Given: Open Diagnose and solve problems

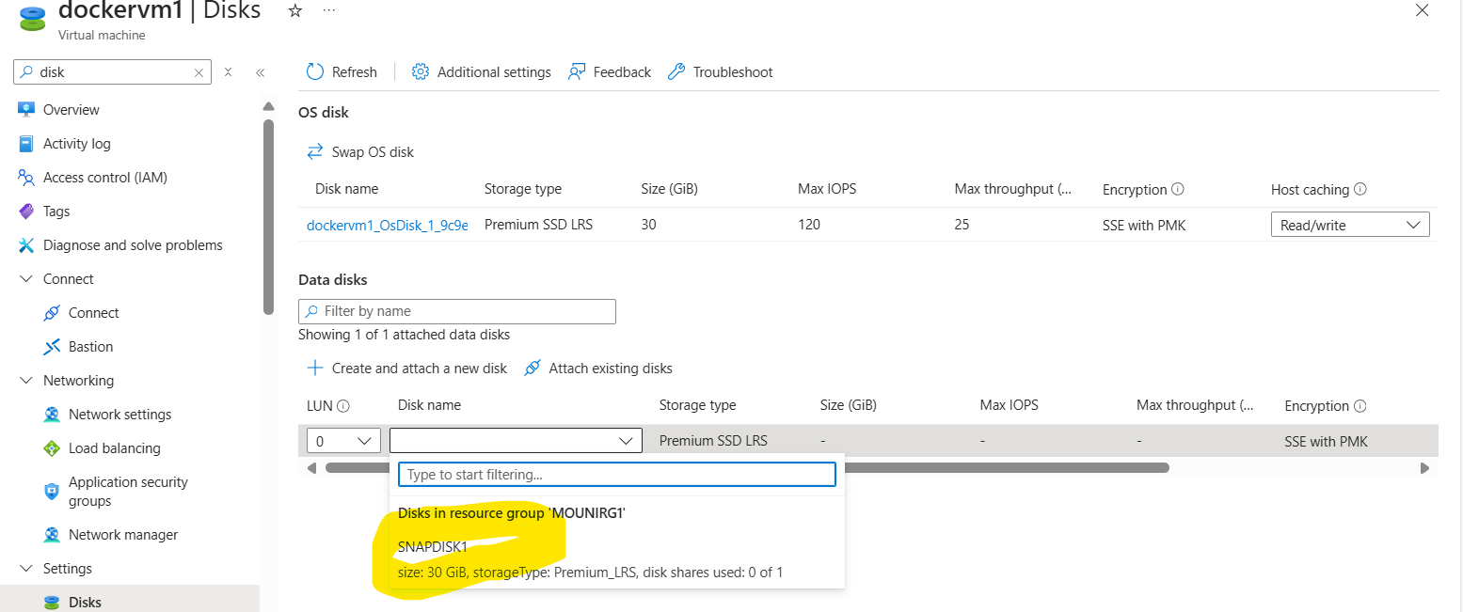Looking at the screenshot, I should [x=133, y=245].
